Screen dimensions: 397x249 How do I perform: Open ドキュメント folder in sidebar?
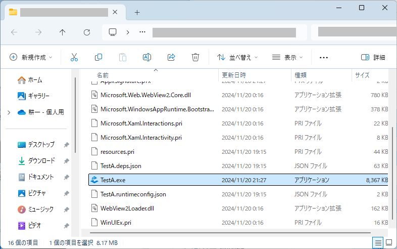[36, 177]
